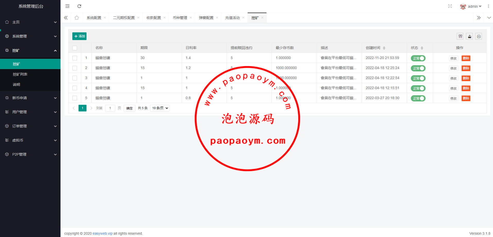
Task: Click the print table icon
Action: coord(479,36)
